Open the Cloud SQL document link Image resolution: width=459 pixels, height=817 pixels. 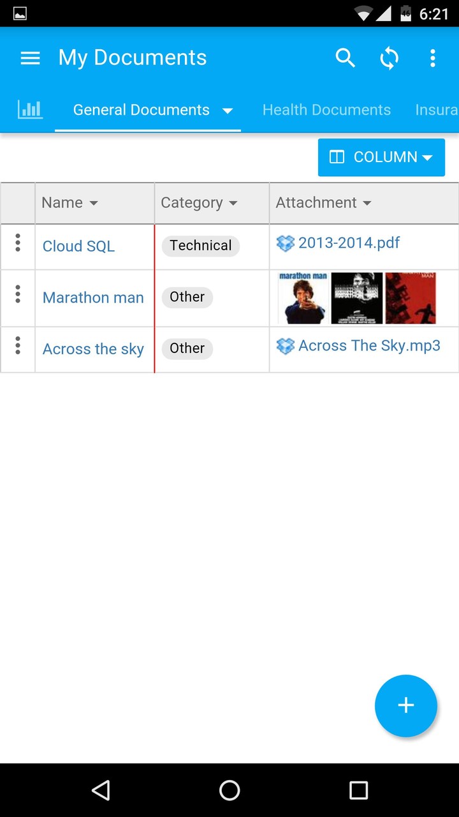pyautogui.click(x=78, y=245)
